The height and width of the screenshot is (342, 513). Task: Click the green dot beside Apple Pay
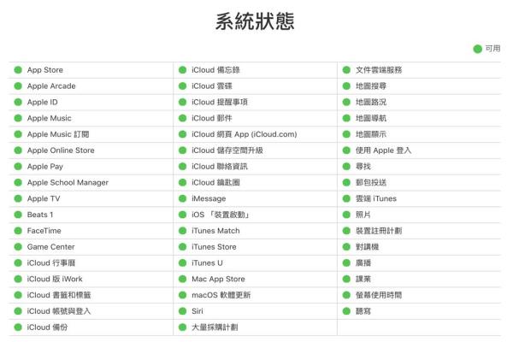point(18,166)
